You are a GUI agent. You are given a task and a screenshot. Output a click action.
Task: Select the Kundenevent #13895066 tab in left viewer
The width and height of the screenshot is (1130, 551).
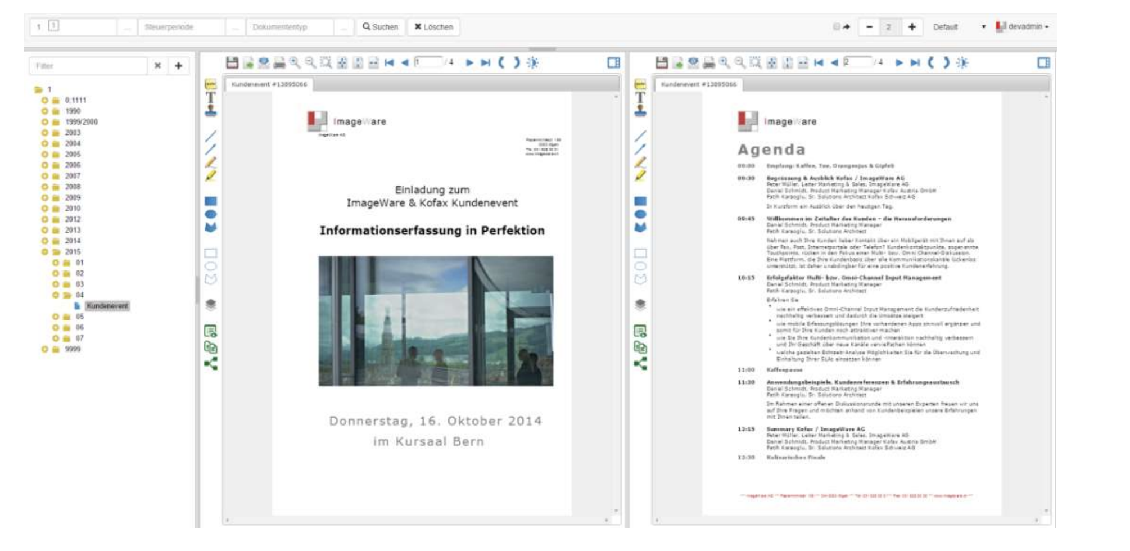tap(269, 84)
